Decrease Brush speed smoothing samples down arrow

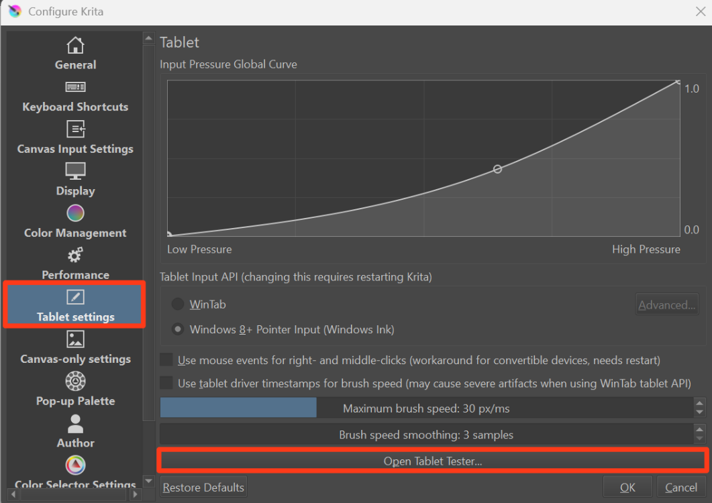pyautogui.click(x=700, y=439)
